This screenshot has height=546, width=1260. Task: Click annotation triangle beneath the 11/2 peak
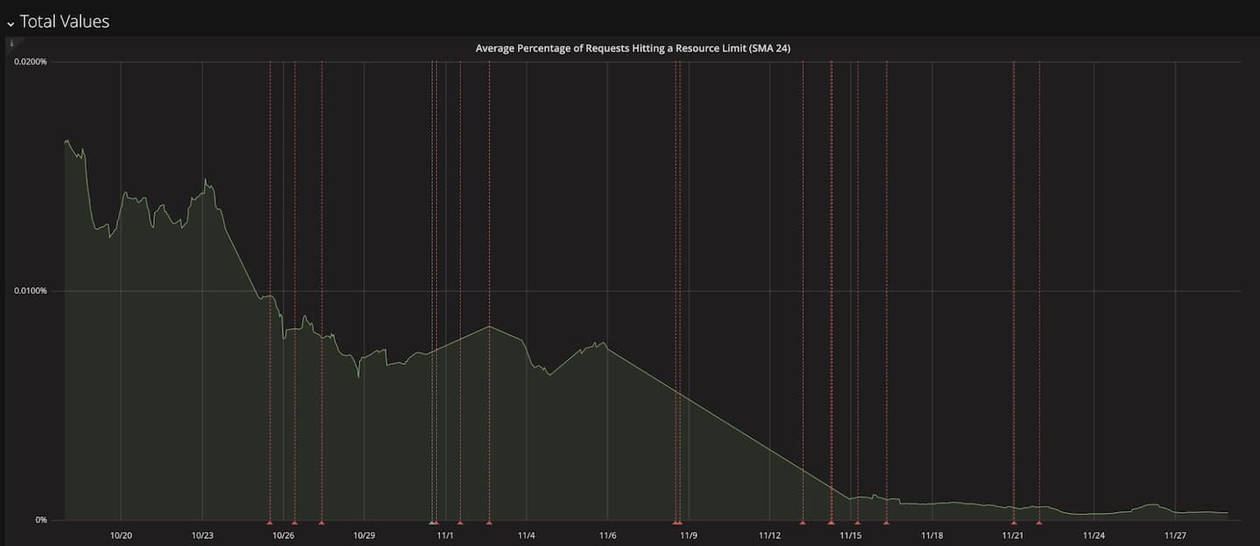pos(488,522)
